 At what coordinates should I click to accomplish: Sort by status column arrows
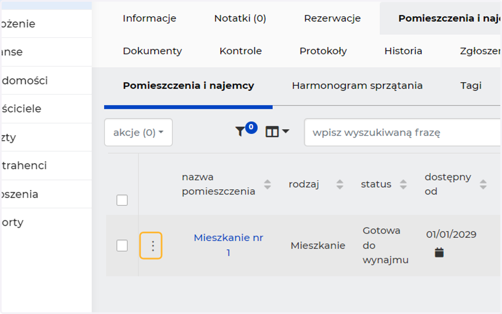(x=403, y=184)
